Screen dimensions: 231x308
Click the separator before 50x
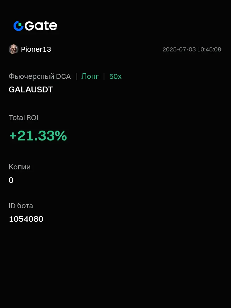(104, 76)
